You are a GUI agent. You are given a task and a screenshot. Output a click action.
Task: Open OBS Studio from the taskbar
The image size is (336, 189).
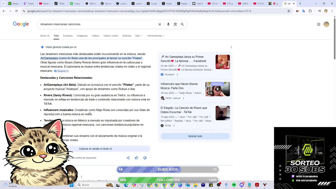point(218,185)
